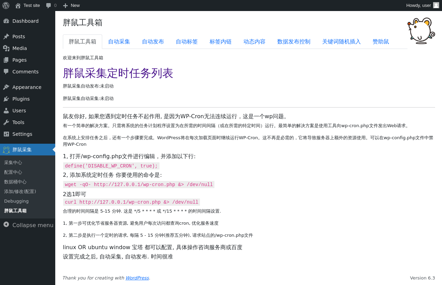Viewport: 442px width, 285px height.
Task: Open the Howdy, user account menu
Action: (x=423, y=6)
